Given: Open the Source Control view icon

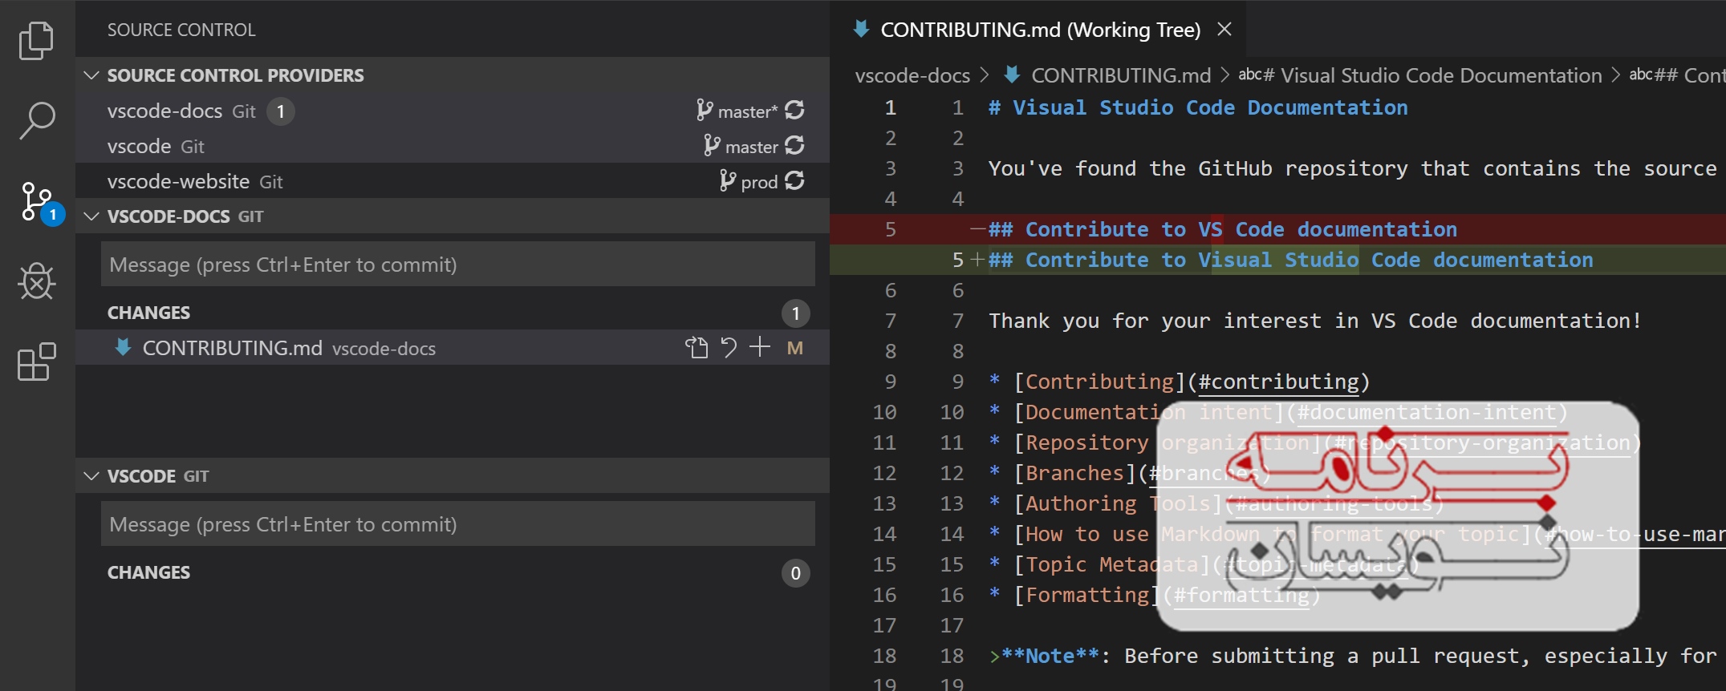Looking at the screenshot, I should [39, 203].
